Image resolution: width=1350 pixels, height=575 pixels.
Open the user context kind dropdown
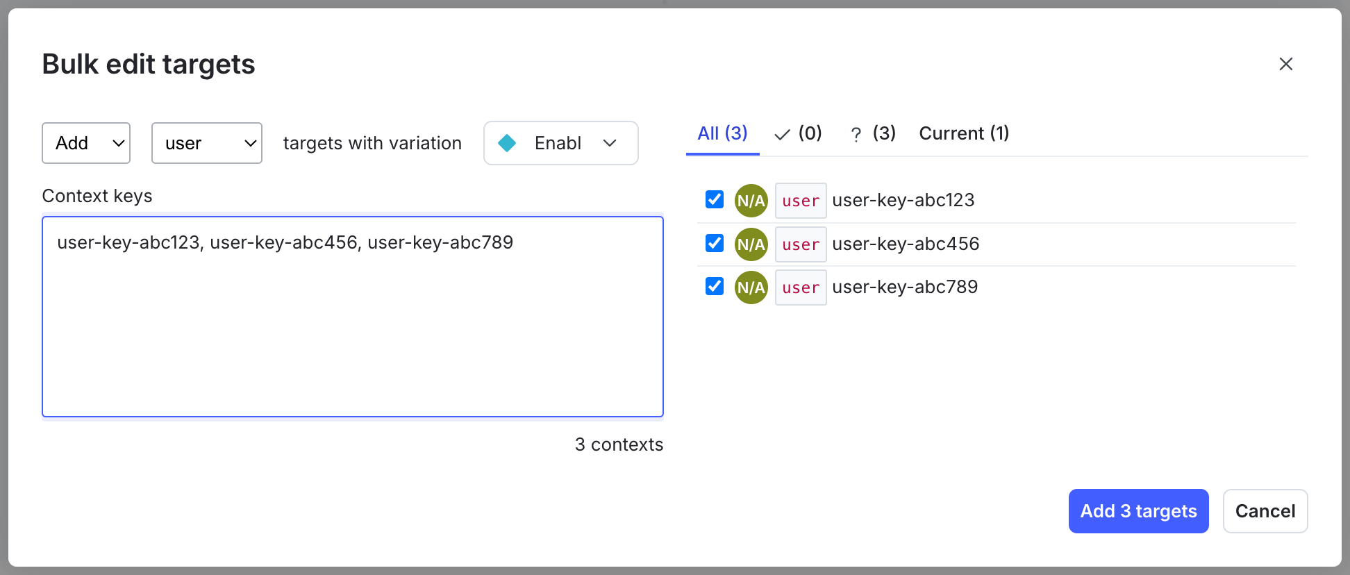click(207, 143)
